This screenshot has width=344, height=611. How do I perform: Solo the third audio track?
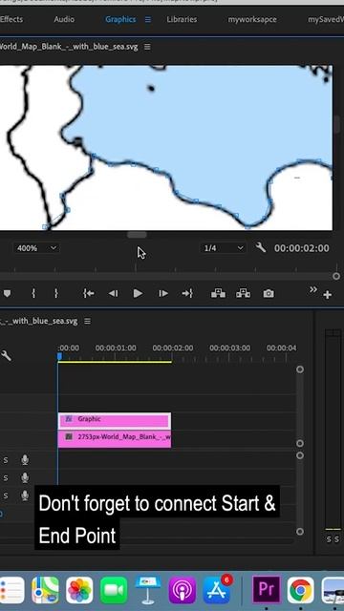pyautogui.click(x=6, y=495)
